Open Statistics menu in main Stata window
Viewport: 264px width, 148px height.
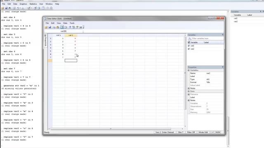coord(33,4)
